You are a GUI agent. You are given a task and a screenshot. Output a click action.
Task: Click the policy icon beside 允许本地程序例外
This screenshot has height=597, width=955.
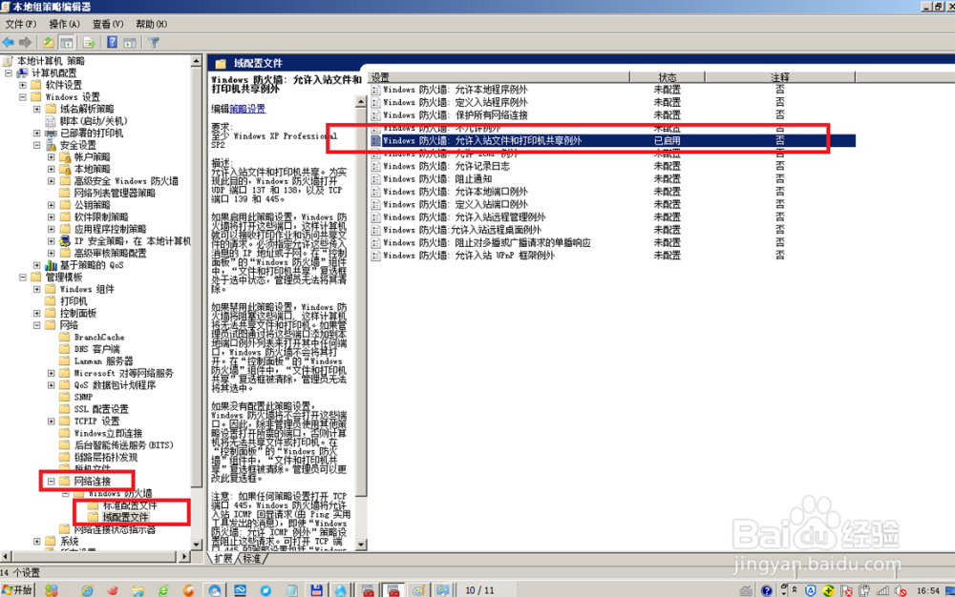(375, 90)
